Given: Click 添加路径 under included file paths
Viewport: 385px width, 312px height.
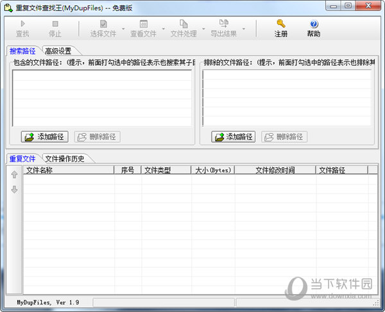Looking at the screenshot, I should coord(45,136).
